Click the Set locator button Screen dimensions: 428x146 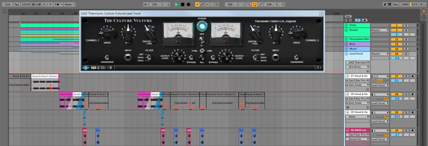[348, 16]
